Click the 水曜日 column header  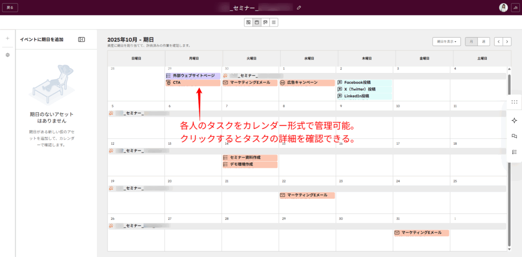point(309,58)
